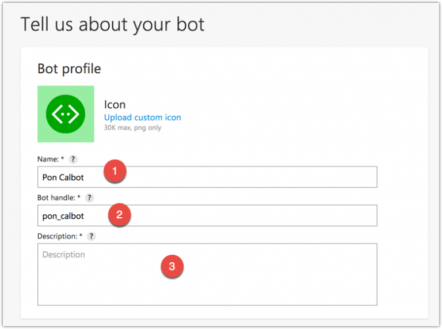Click into the Description text area

click(207, 274)
